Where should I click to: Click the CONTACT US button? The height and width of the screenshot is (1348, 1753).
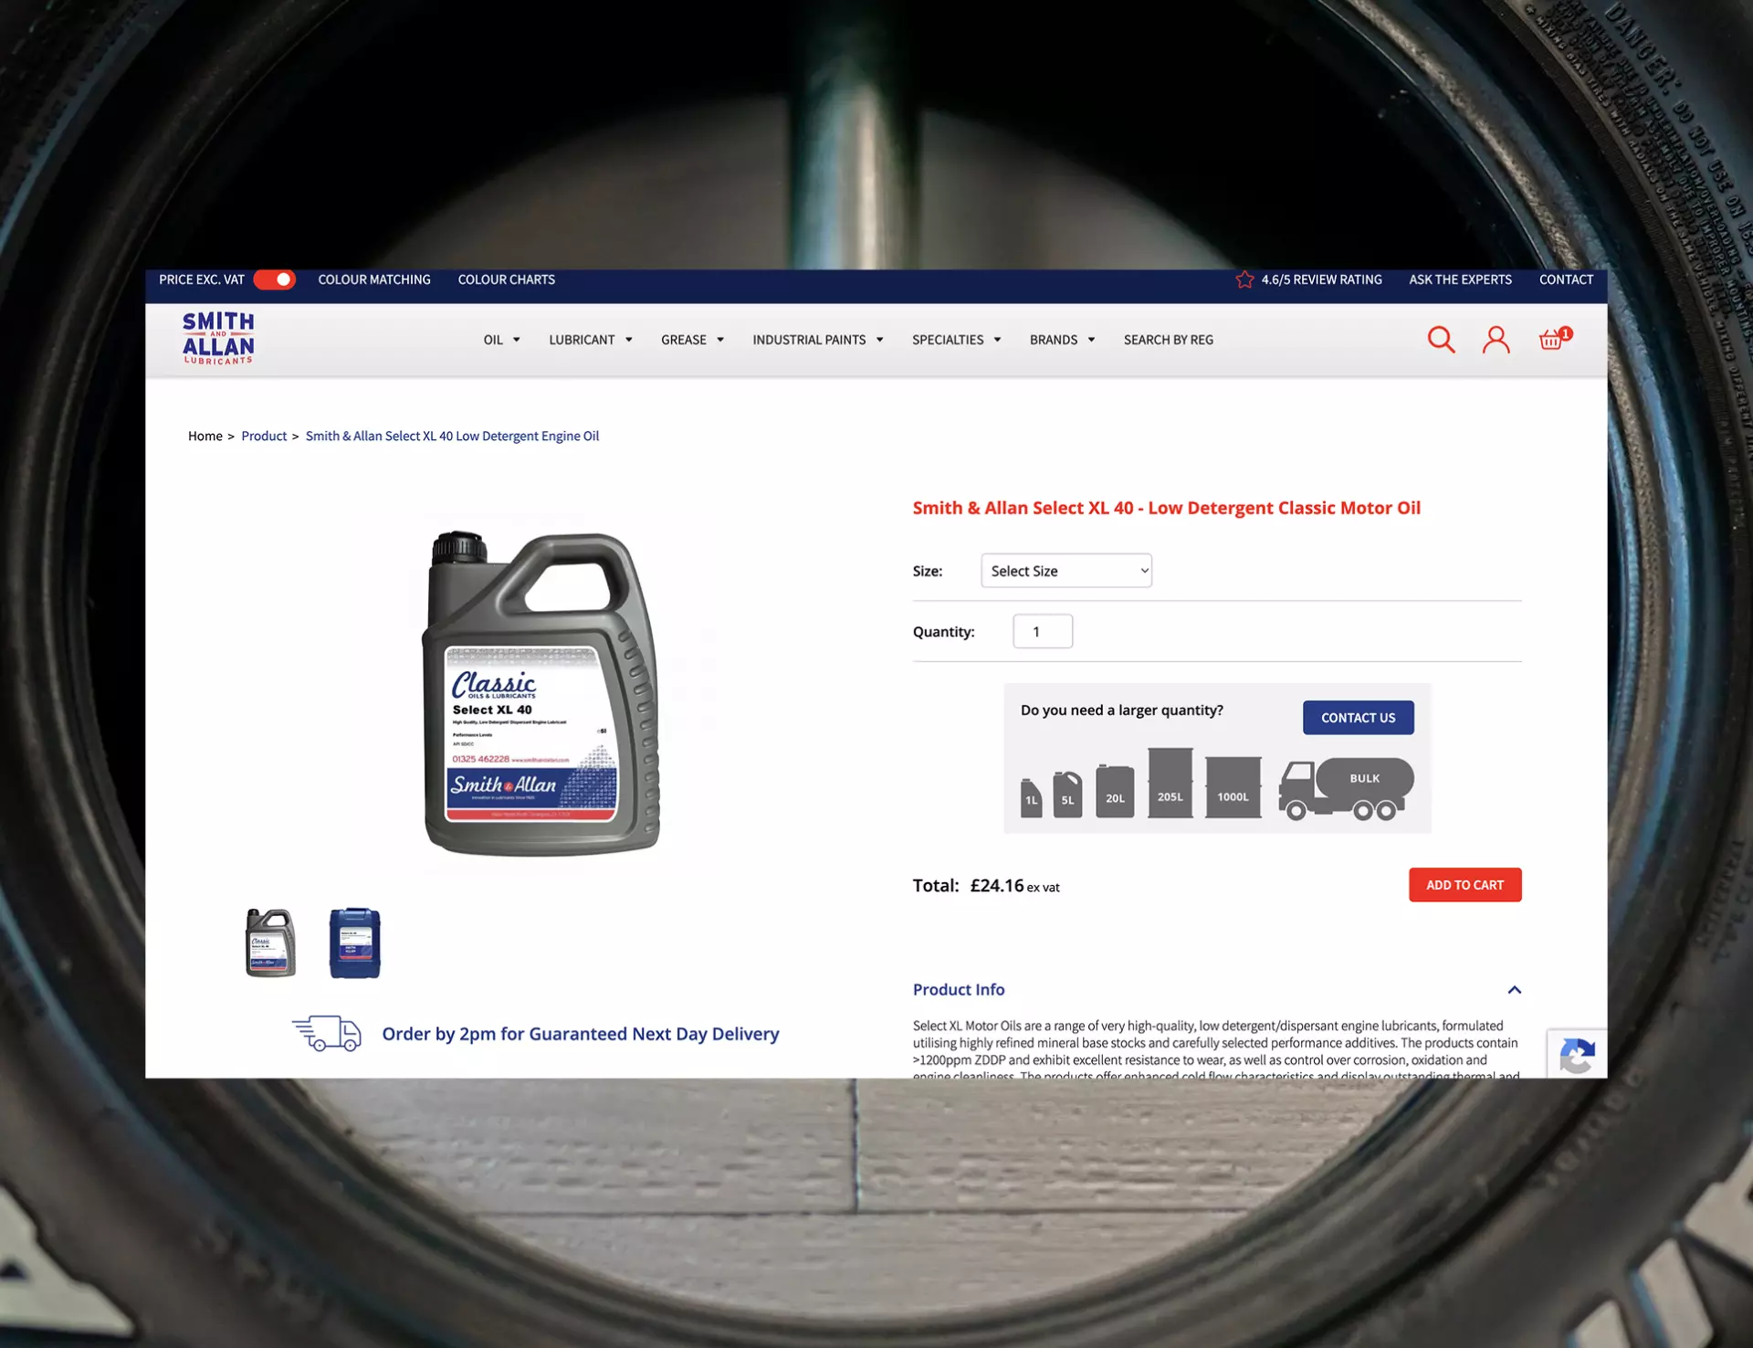pos(1358,718)
